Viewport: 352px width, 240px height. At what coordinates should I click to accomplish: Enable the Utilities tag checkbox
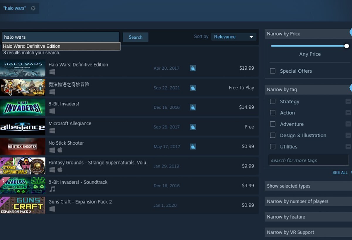(x=273, y=147)
